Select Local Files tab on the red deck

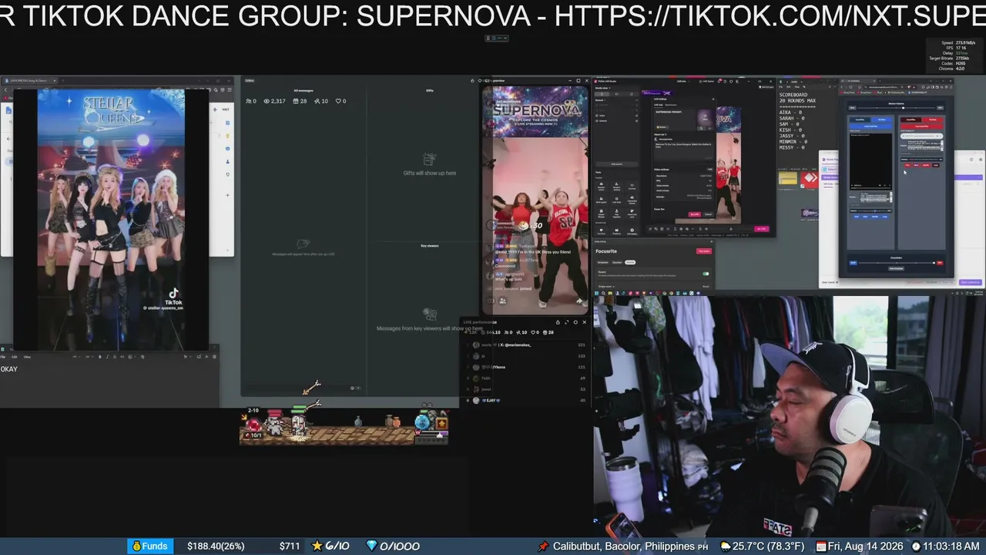[x=912, y=119]
